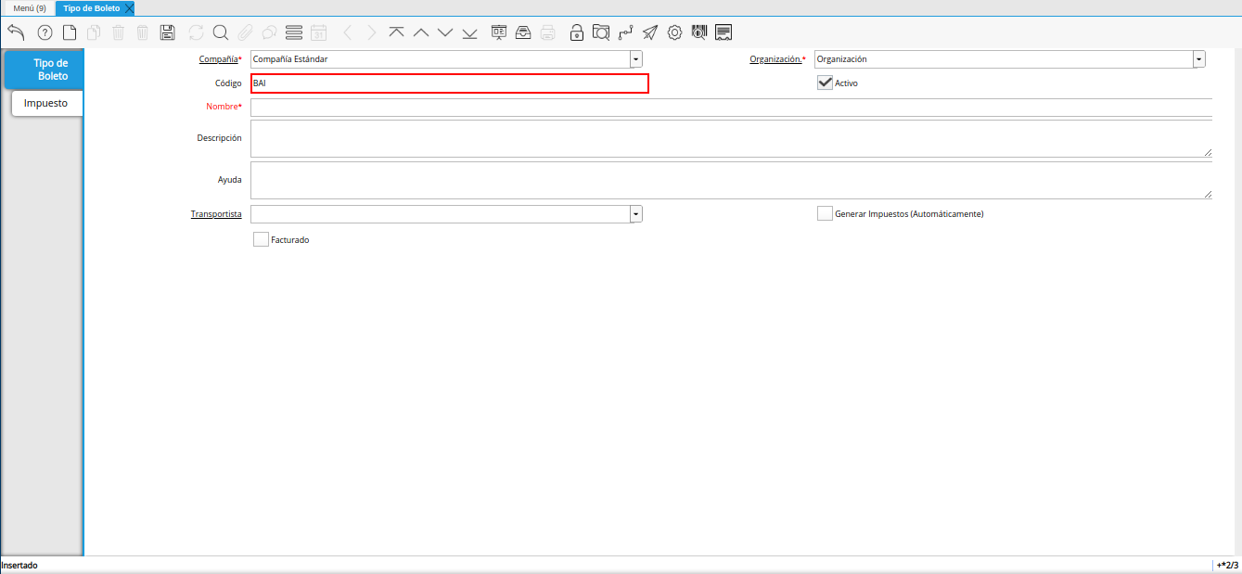Uncheck the Activo checkbox

pyautogui.click(x=825, y=83)
